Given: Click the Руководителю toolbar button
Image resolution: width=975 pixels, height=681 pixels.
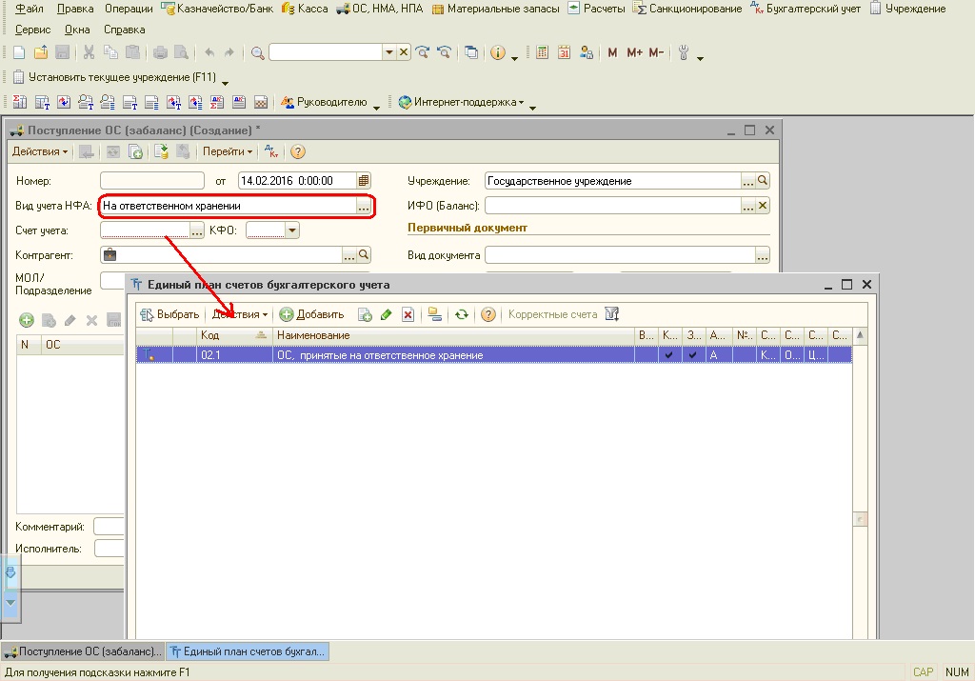Looking at the screenshot, I should tap(324, 103).
